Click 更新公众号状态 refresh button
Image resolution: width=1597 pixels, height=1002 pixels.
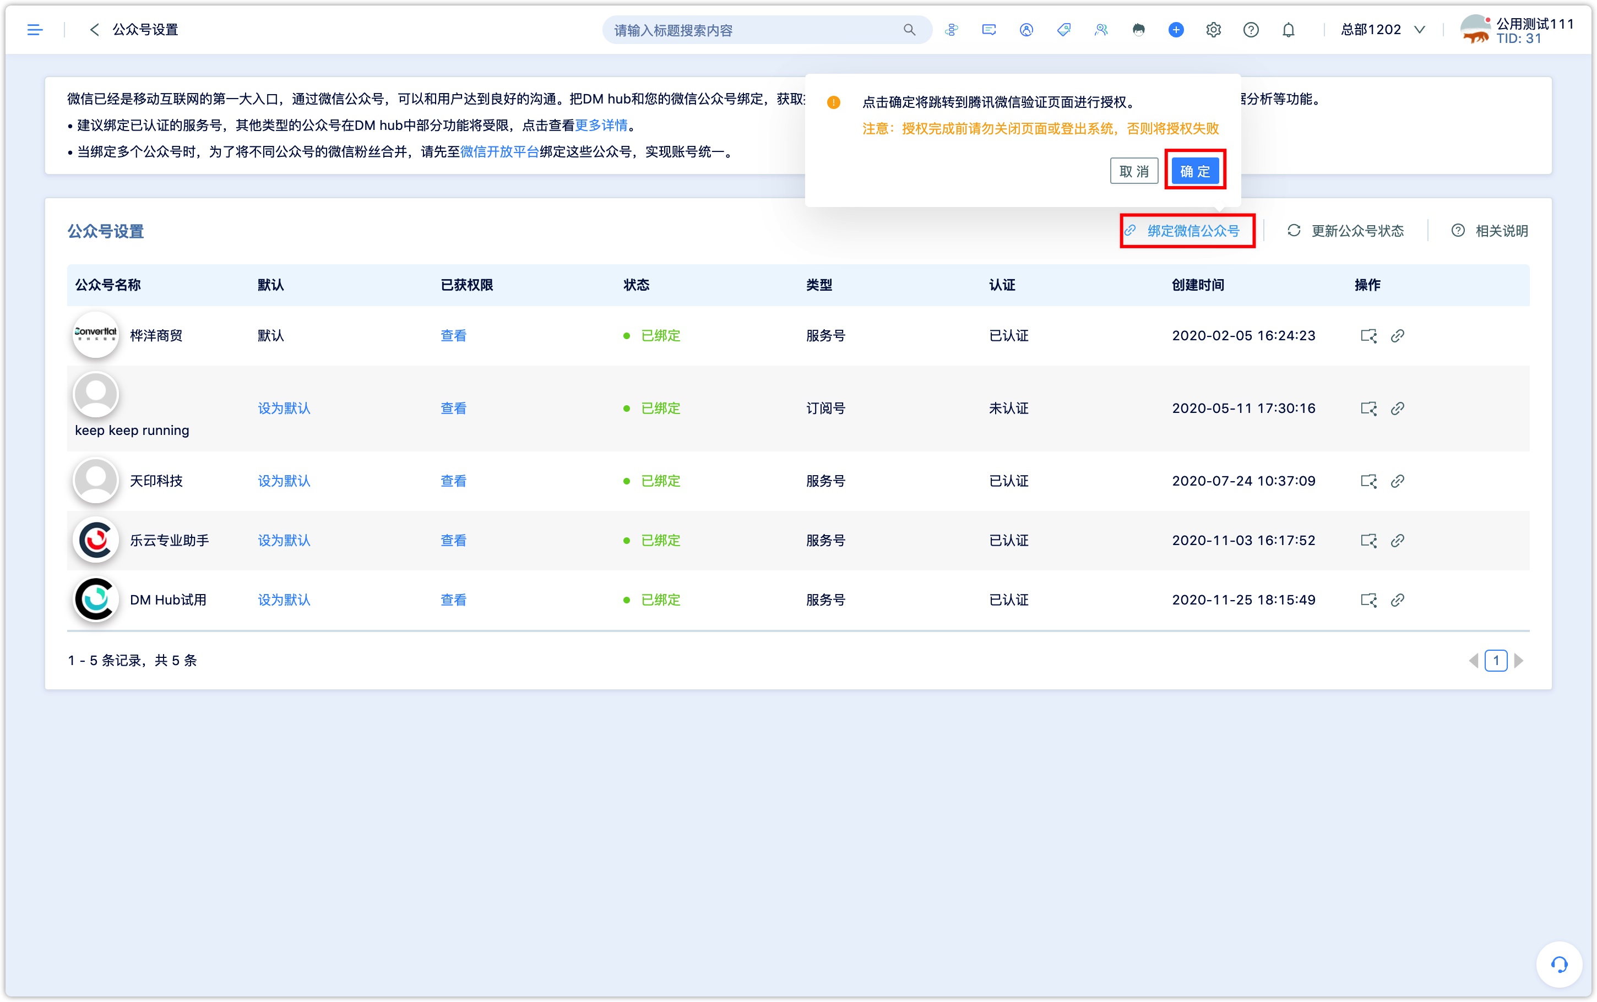1345,231
